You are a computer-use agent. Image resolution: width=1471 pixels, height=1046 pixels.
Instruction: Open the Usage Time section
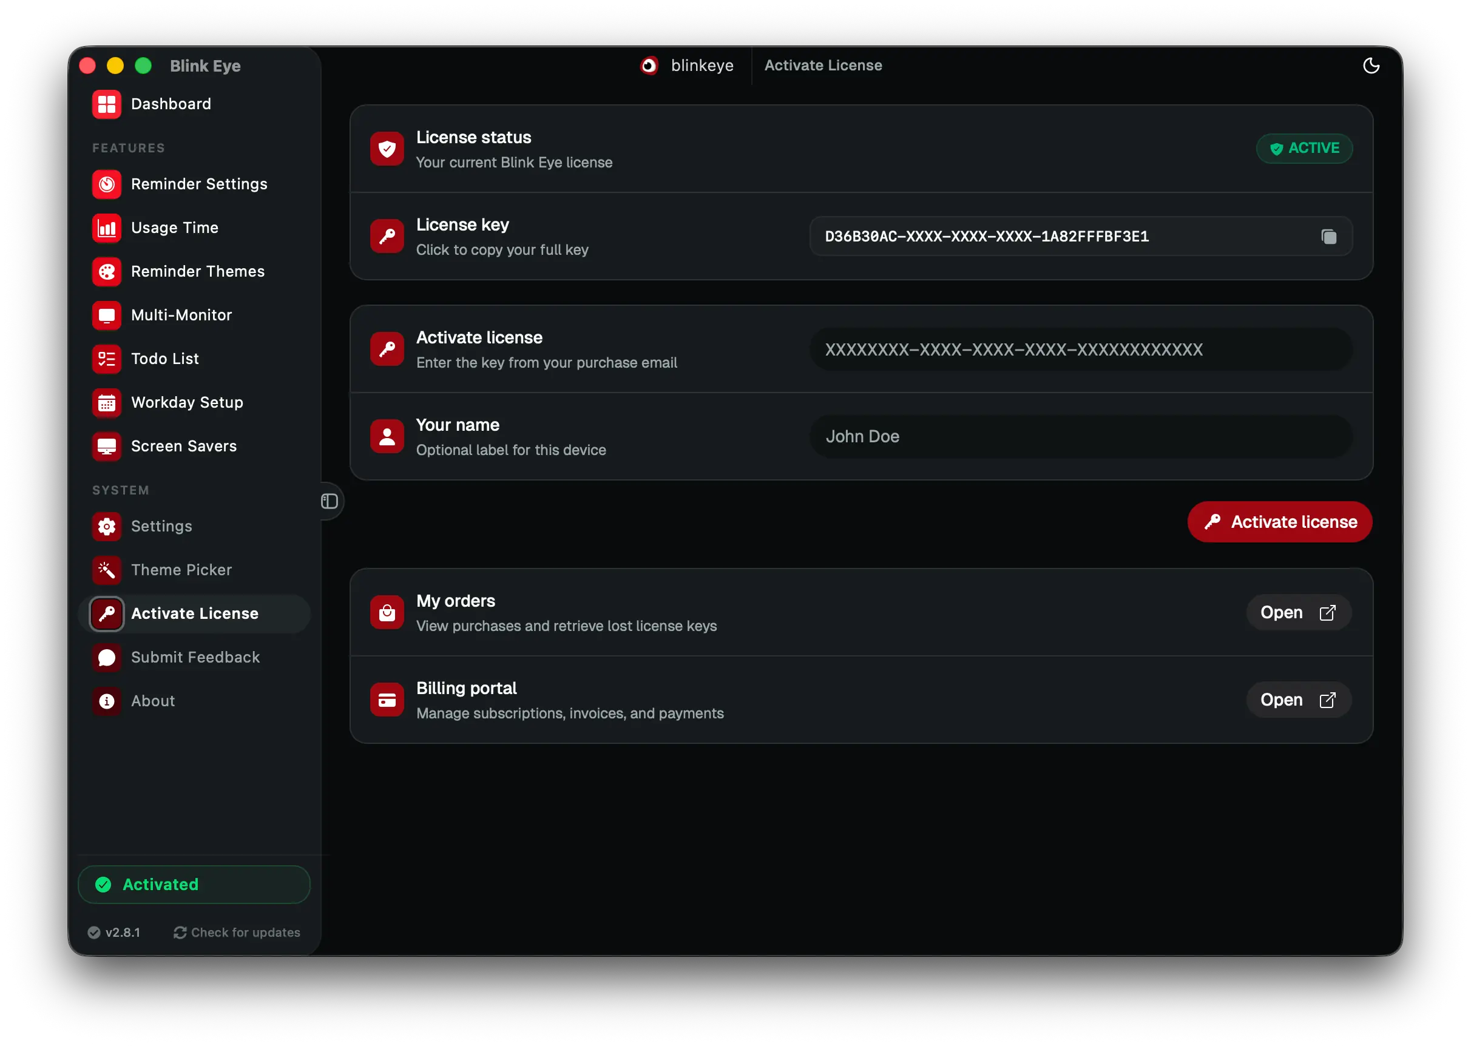click(175, 228)
